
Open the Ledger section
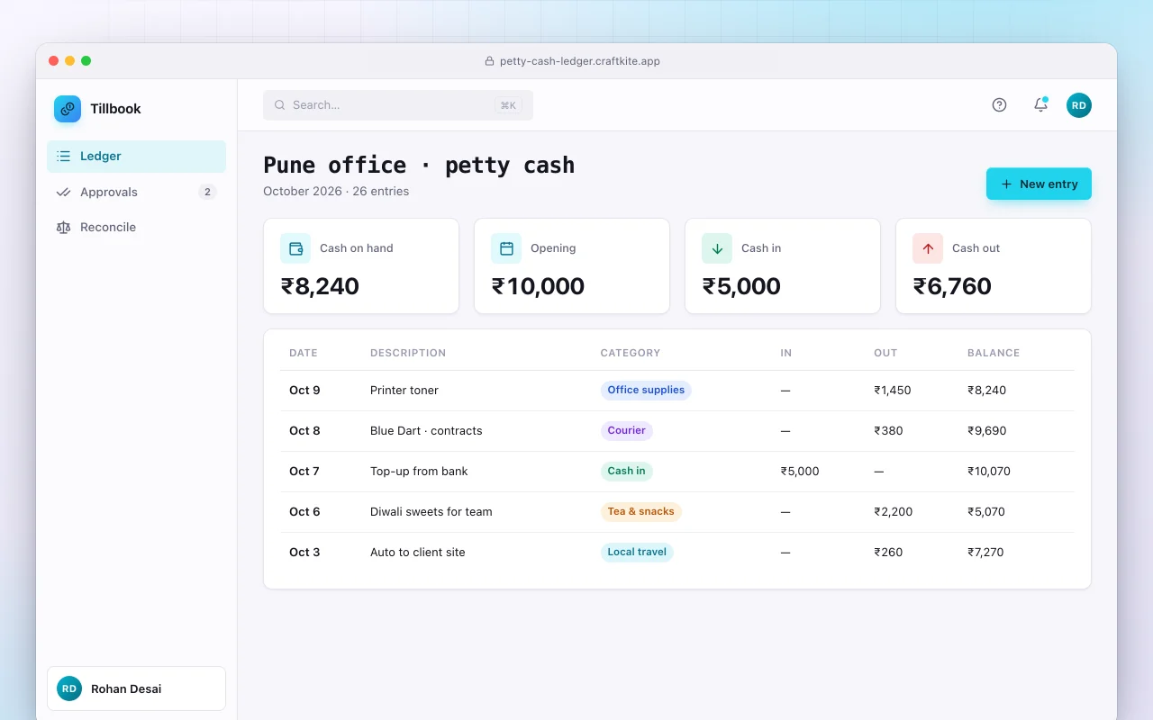136,157
